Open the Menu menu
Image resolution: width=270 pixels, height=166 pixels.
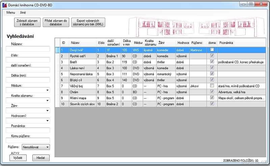click(x=11, y=12)
